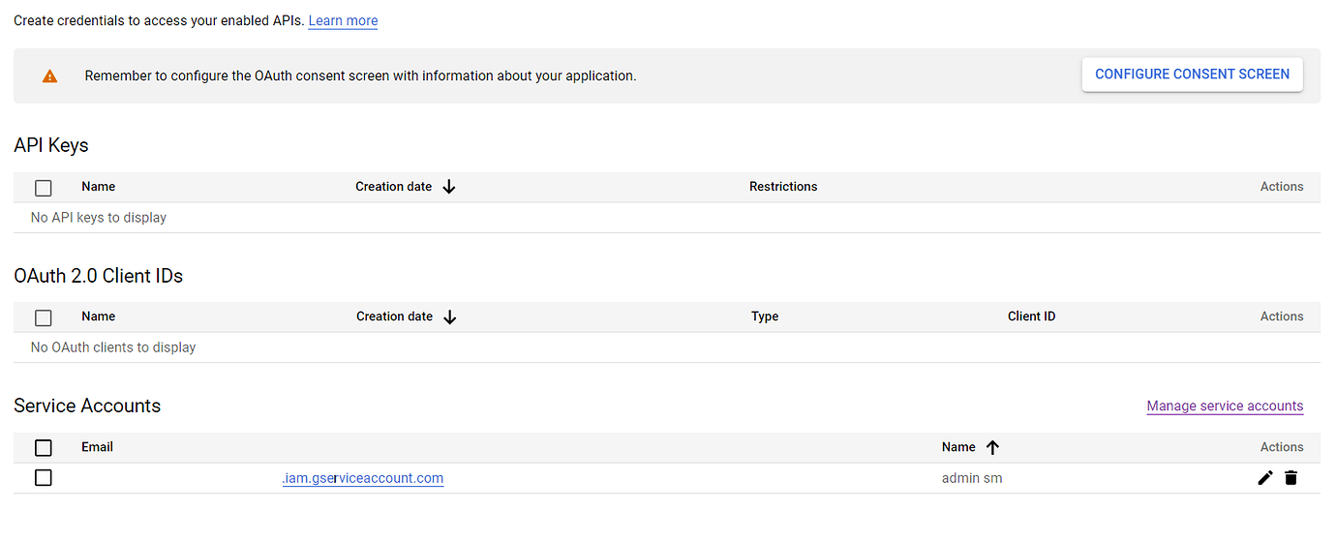This screenshot has width=1336, height=542.
Task: Delete the admin sm service account
Action: 1290,477
